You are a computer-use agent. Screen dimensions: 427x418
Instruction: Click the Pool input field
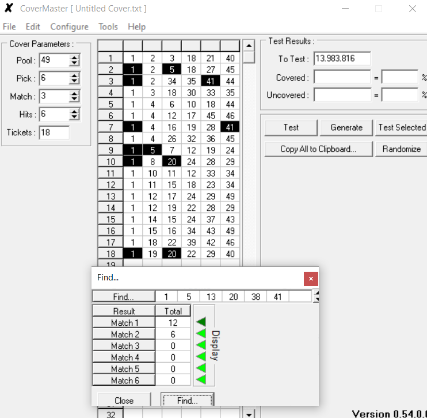54,60
